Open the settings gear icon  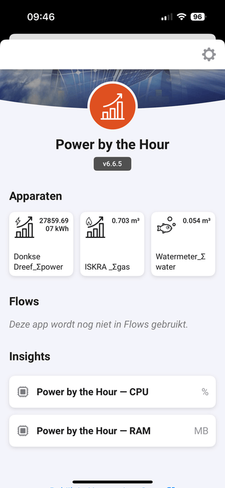click(209, 54)
